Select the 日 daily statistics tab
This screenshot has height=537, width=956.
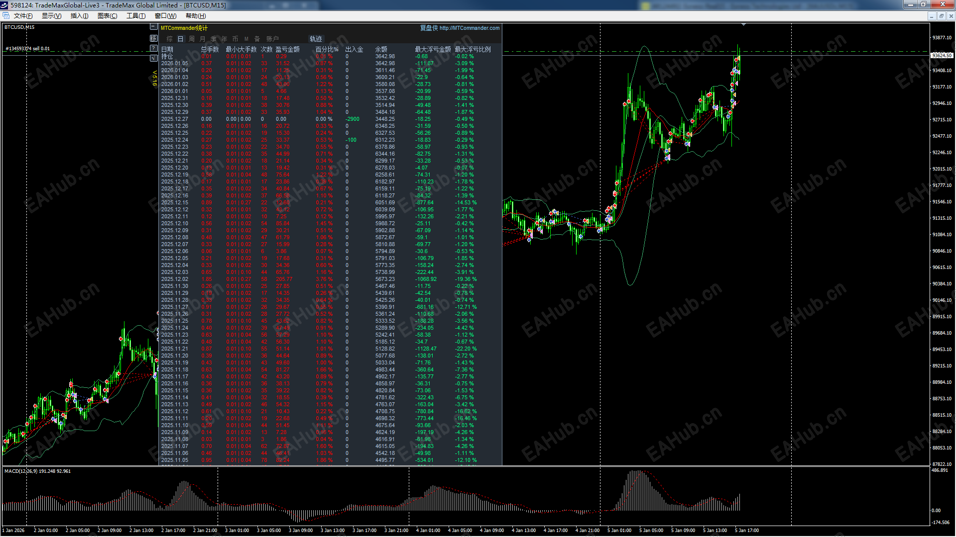click(x=180, y=39)
